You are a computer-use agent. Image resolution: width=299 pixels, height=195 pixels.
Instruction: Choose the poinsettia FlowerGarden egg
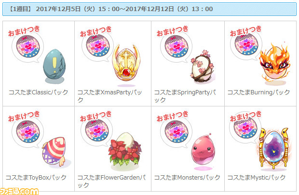pyautogui.click(x=125, y=149)
